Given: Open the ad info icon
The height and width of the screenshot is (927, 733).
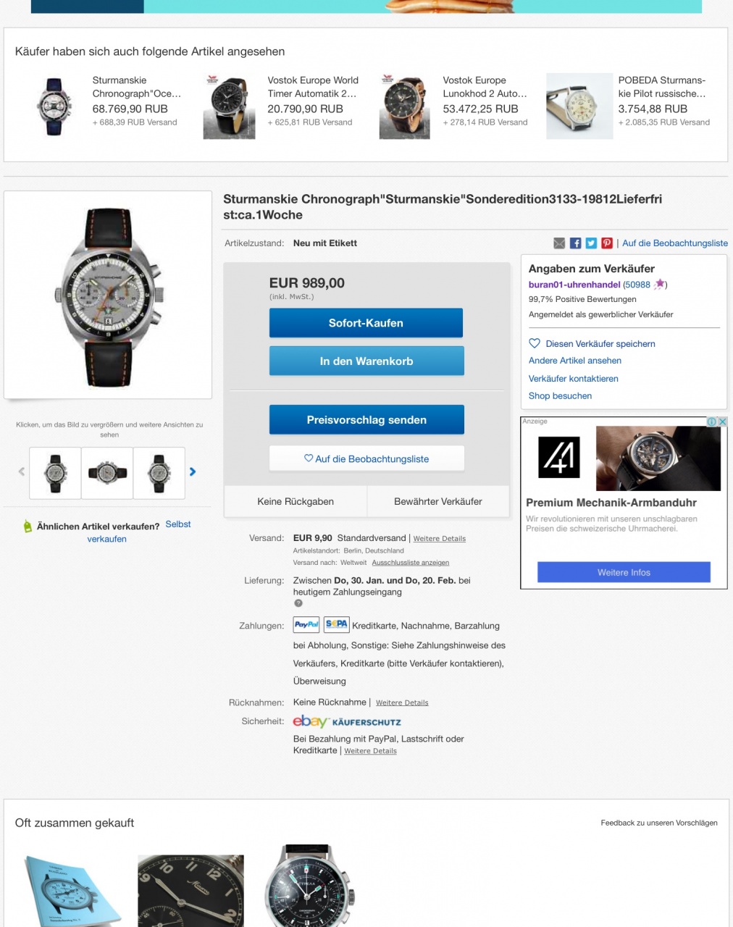Looking at the screenshot, I should [x=712, y=421].
